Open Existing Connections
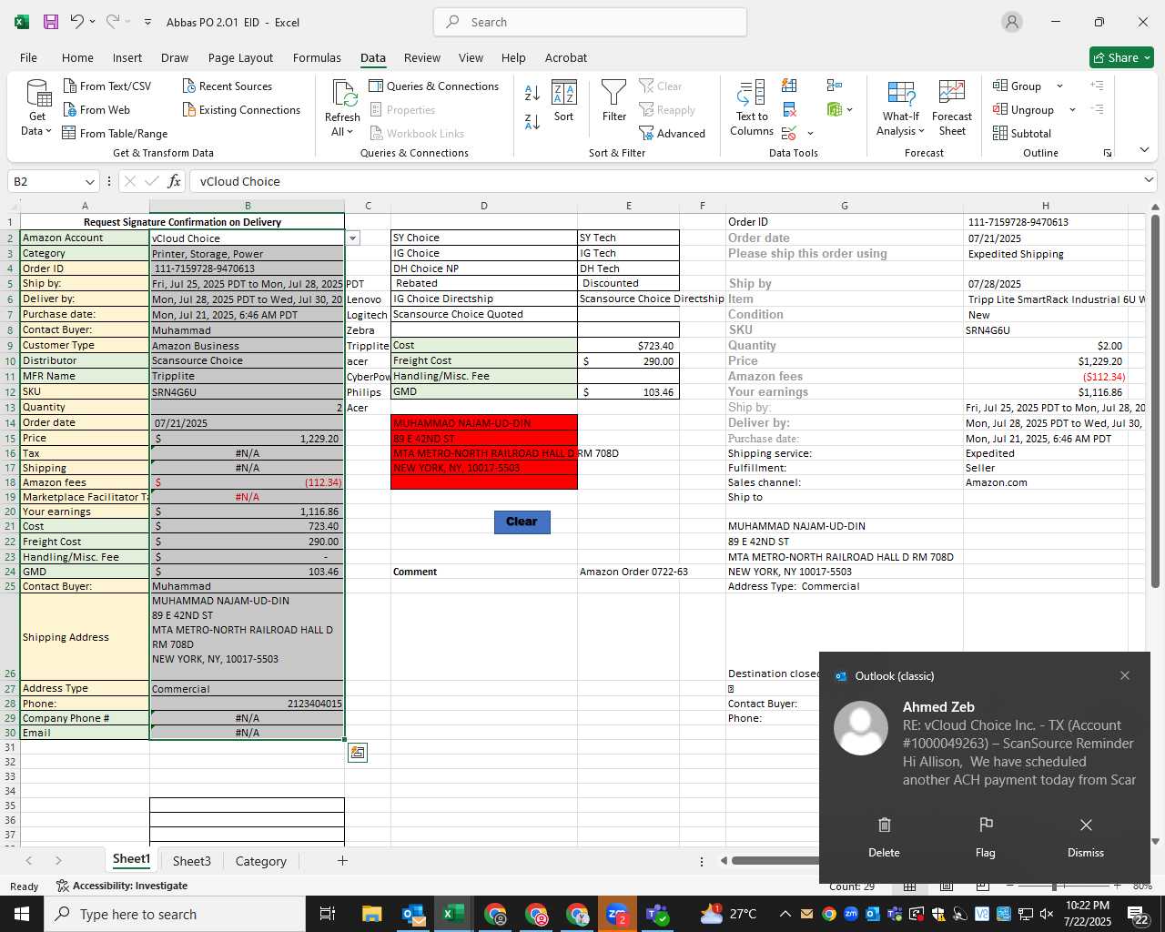This screenshot has height=932, width=1165. point(241,109)
